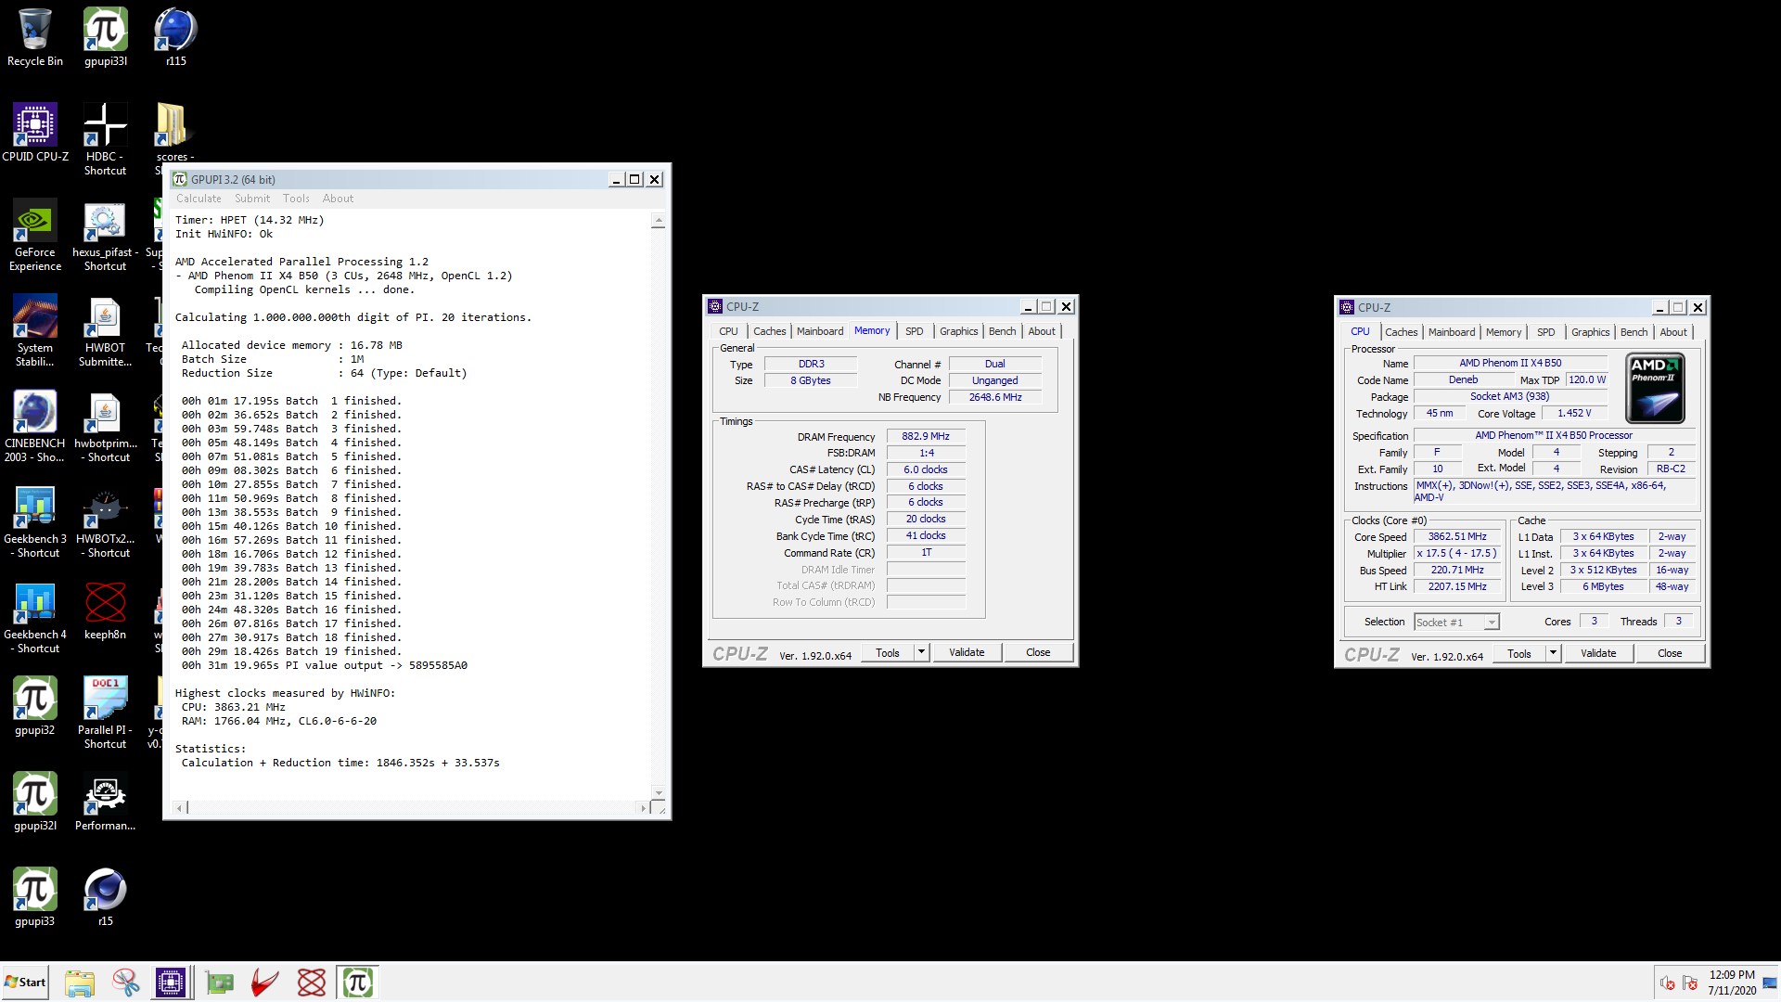Open the Geekbench 4 Shortcut icon
1781x1002 pixels.
coord(35,617)
